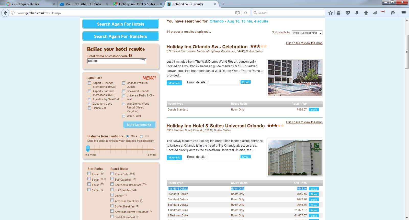Check Room Only board basis

pyautogui.click(x=112, y=173)
